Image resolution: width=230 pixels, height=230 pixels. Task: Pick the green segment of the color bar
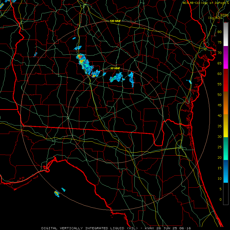tap(226, 148)
